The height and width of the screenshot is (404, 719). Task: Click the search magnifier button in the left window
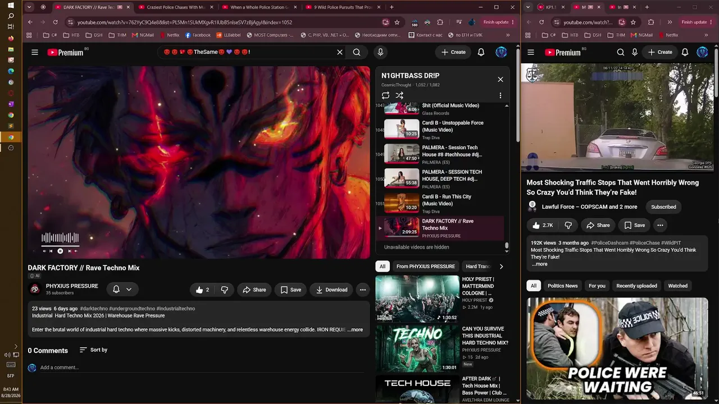[357, 52]
